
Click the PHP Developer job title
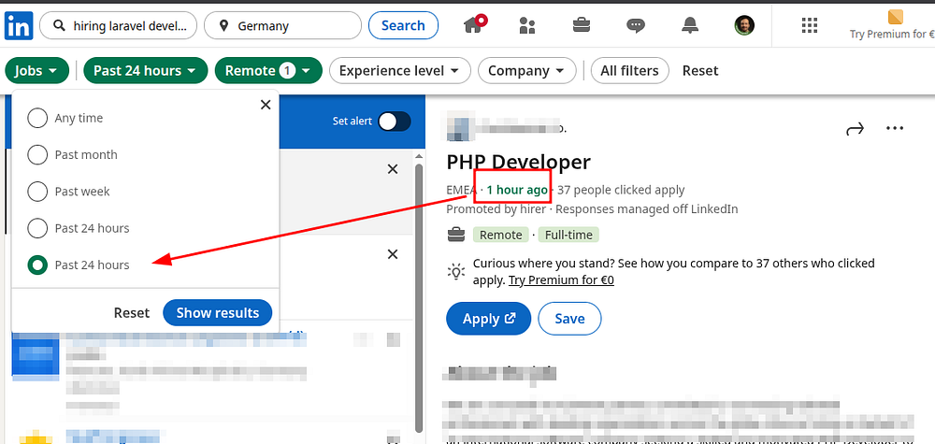518,162
